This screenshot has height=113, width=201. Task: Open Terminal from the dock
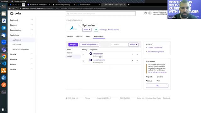(x=4, y=6)
